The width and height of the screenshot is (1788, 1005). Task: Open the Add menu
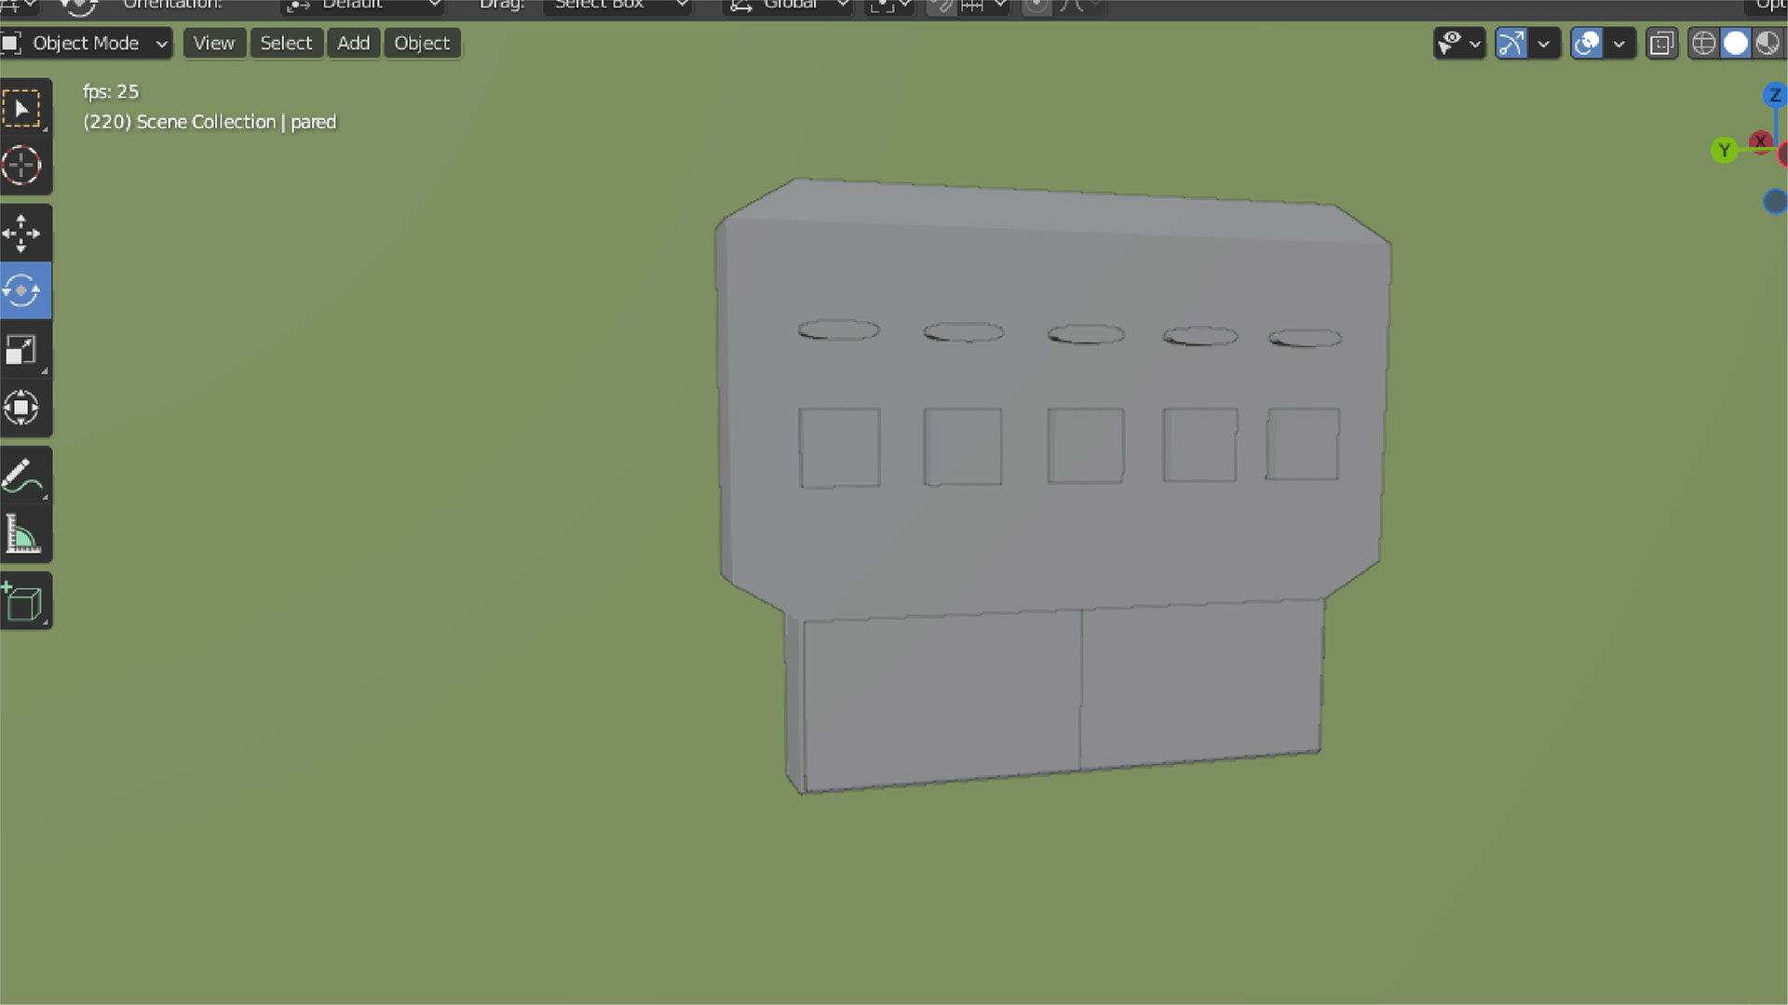pos(353,43)
